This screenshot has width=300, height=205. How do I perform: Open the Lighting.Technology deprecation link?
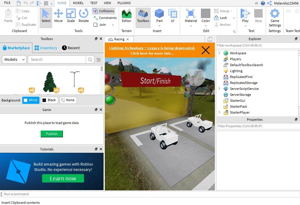152,48
